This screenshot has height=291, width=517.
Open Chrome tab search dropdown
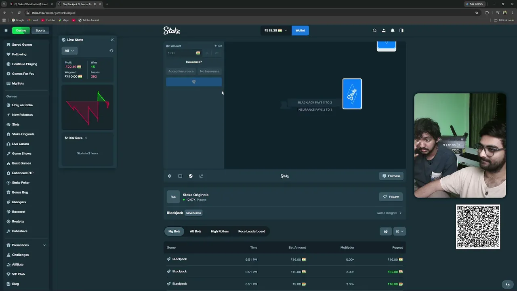point(4,4)
